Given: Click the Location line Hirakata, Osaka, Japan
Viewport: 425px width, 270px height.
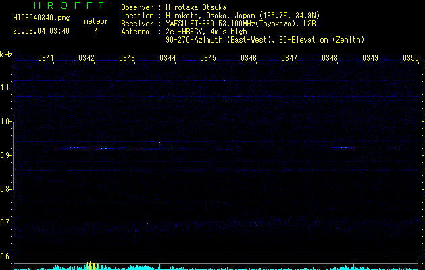Looking at the screenshot, I should coord(220,16).
